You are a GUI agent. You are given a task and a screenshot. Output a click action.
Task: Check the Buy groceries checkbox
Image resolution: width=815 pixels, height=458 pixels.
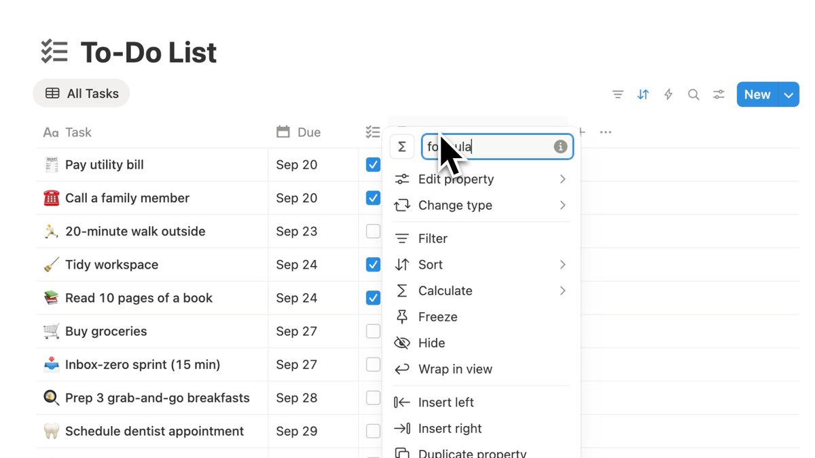click(x=373, y=331)
